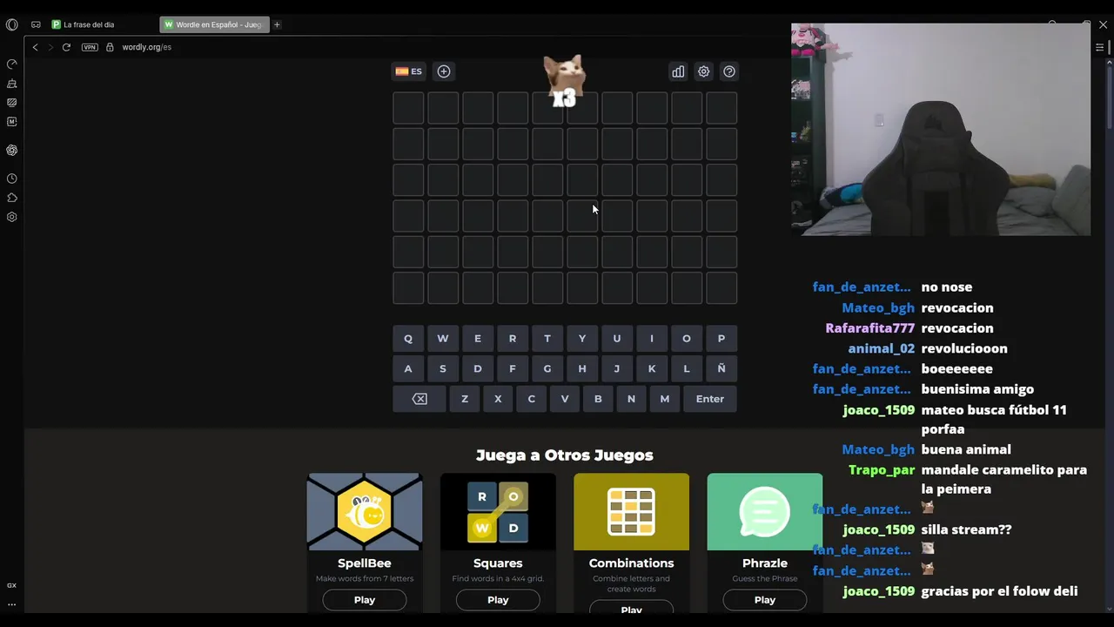Open the Squares game thumbnail
This screenshot has height=627, width=1114.
point(498,512)
